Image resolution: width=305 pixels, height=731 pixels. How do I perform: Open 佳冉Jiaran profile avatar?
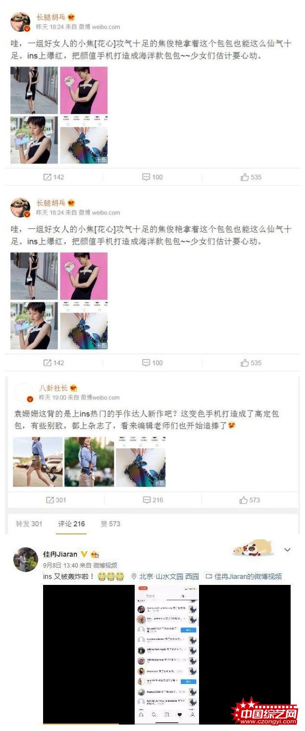click(x=25, y=560)
